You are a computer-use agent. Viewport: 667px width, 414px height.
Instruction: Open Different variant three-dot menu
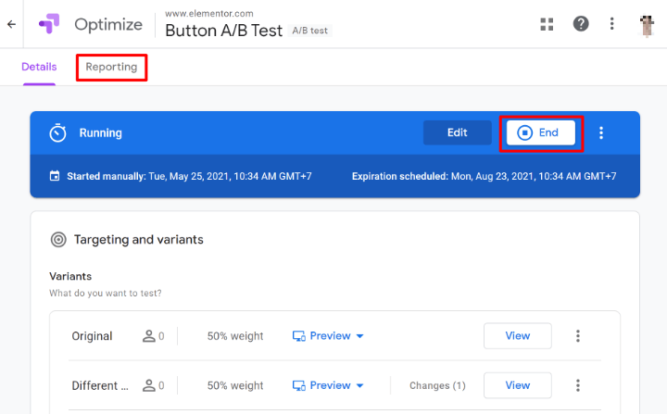pyautogui.click(x=578, y=385)
